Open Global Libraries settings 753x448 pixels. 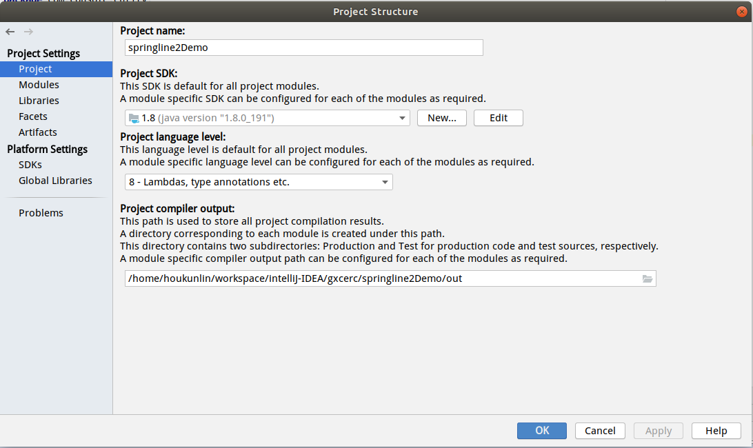(55, 181)
